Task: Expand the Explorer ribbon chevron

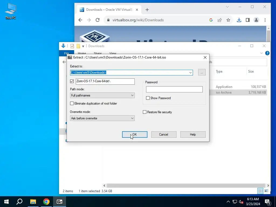Action: point(261,53)
